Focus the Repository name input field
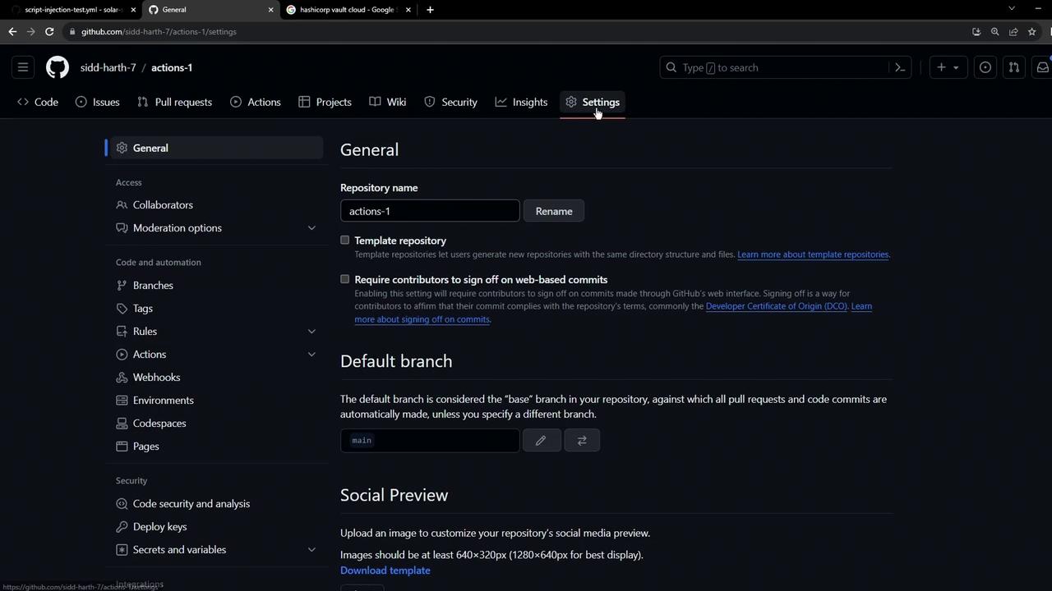Image resolution: width=1052 pixels, height=591 pixels. click(430, 211)
